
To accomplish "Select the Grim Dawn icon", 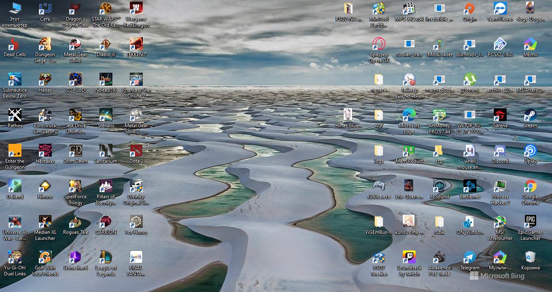I will [x=76, y=154].
